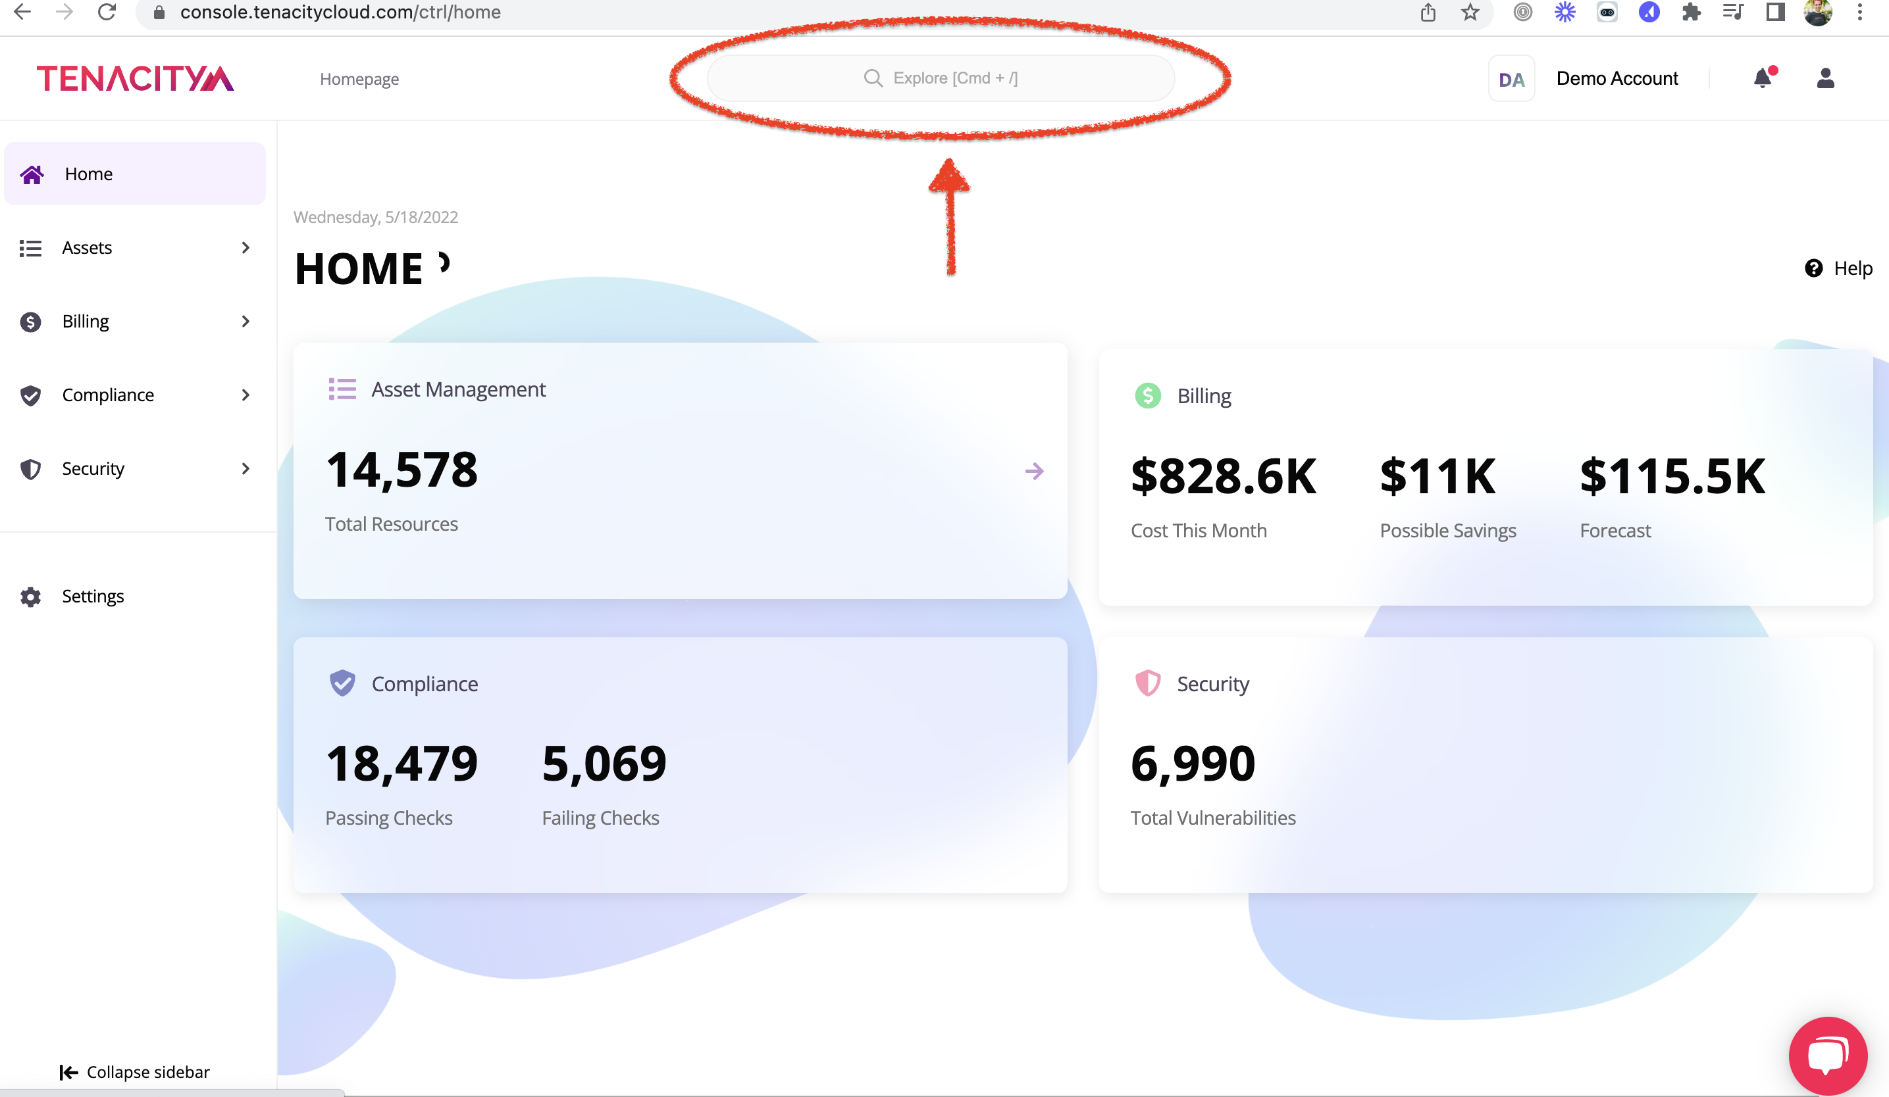Open the live chat bubble
The image size is (1889, 1097).
(1826, 1055)
